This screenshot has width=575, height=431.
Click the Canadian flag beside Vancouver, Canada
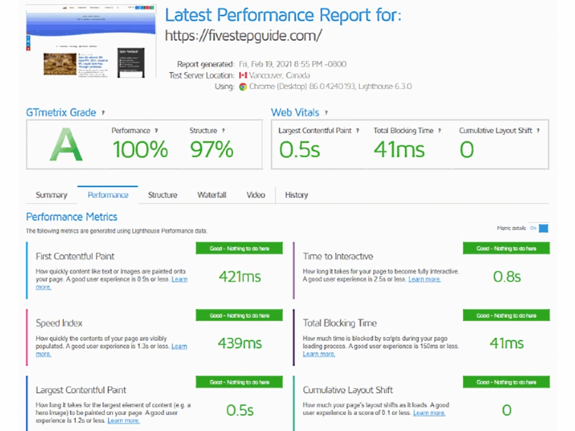click(242, 75)
